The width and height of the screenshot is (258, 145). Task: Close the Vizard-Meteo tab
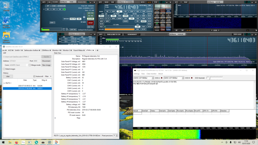(84, 50)
